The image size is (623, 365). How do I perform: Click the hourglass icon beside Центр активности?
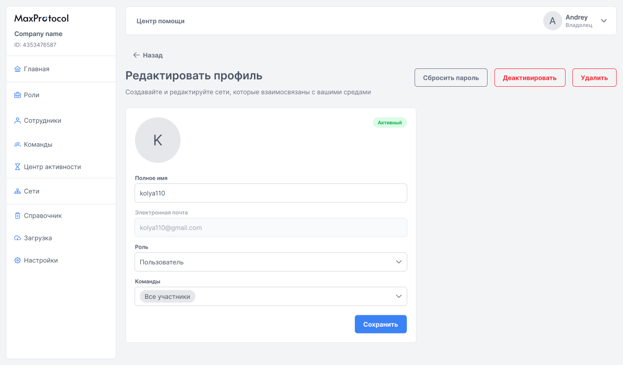click(18, 167)
